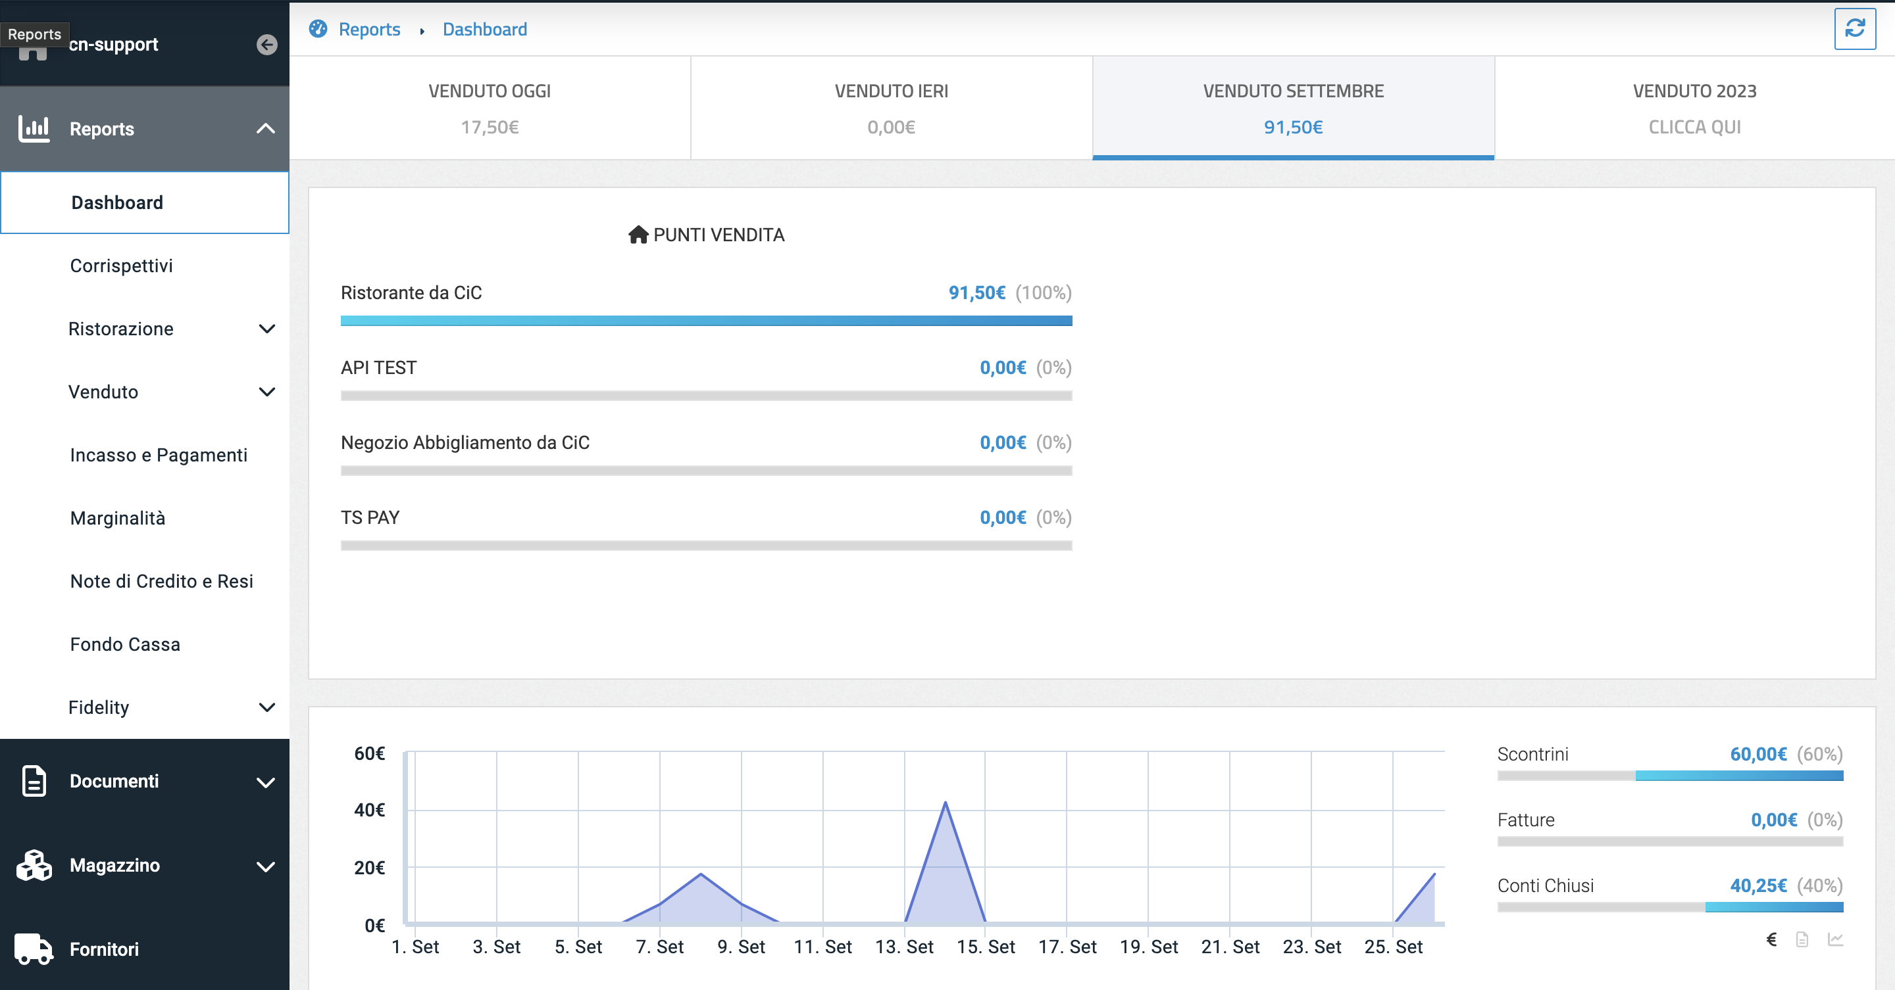Click the breadcrumb dashboard gauge icon
This screenshot has height=990, width=1895.
318,29
